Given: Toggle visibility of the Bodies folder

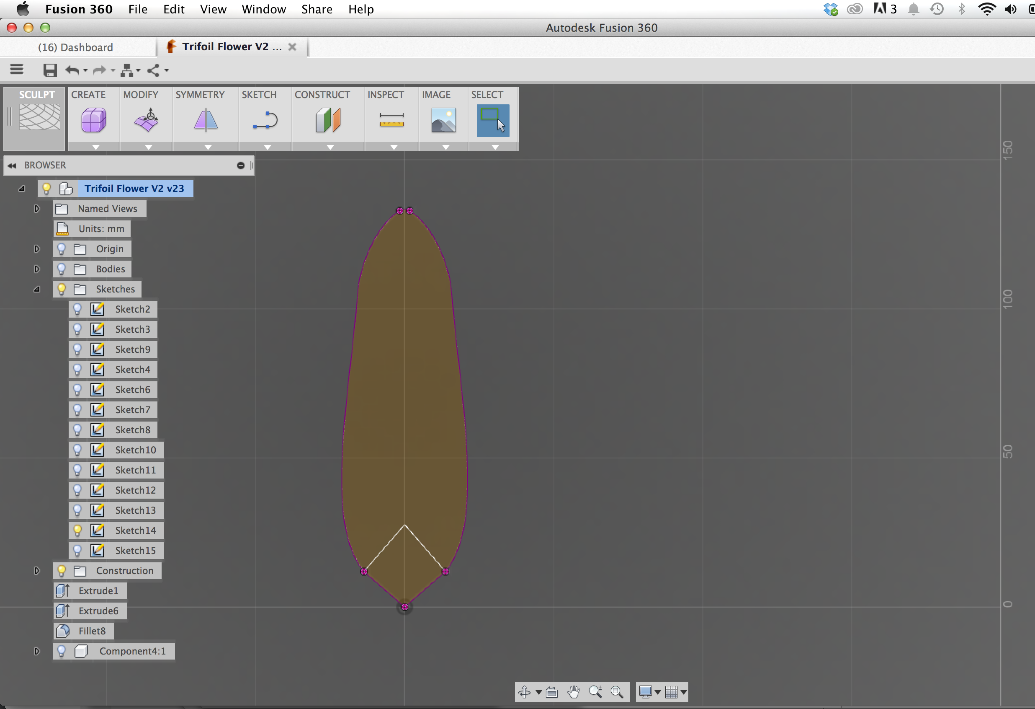Looking at the screenshot, I should click(62, 269).
